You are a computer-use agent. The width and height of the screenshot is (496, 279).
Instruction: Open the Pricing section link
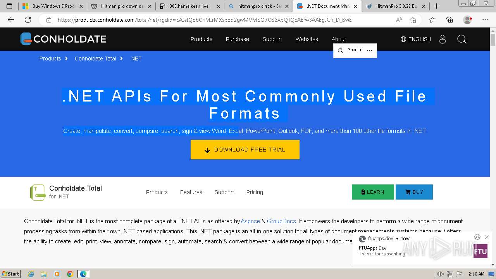(x=255, y=192)
